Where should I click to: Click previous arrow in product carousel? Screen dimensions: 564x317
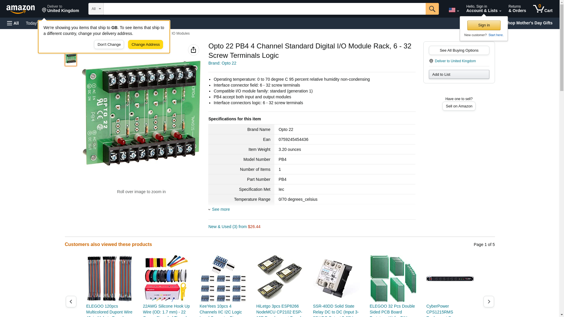click(x=71, y=301)
